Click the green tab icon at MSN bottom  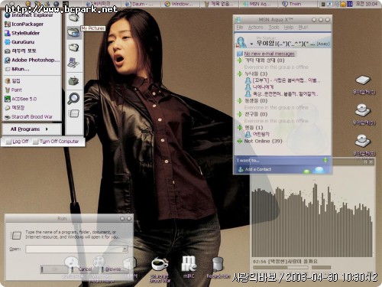[307, 171]
